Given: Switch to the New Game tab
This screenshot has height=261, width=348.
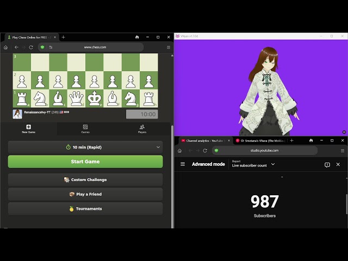Looking at the screenshot, I should [29, 129].
